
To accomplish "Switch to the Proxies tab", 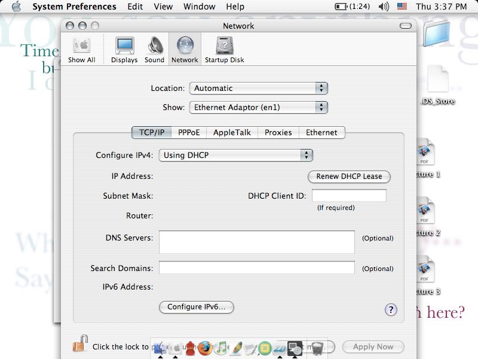I will coord(278,132).
